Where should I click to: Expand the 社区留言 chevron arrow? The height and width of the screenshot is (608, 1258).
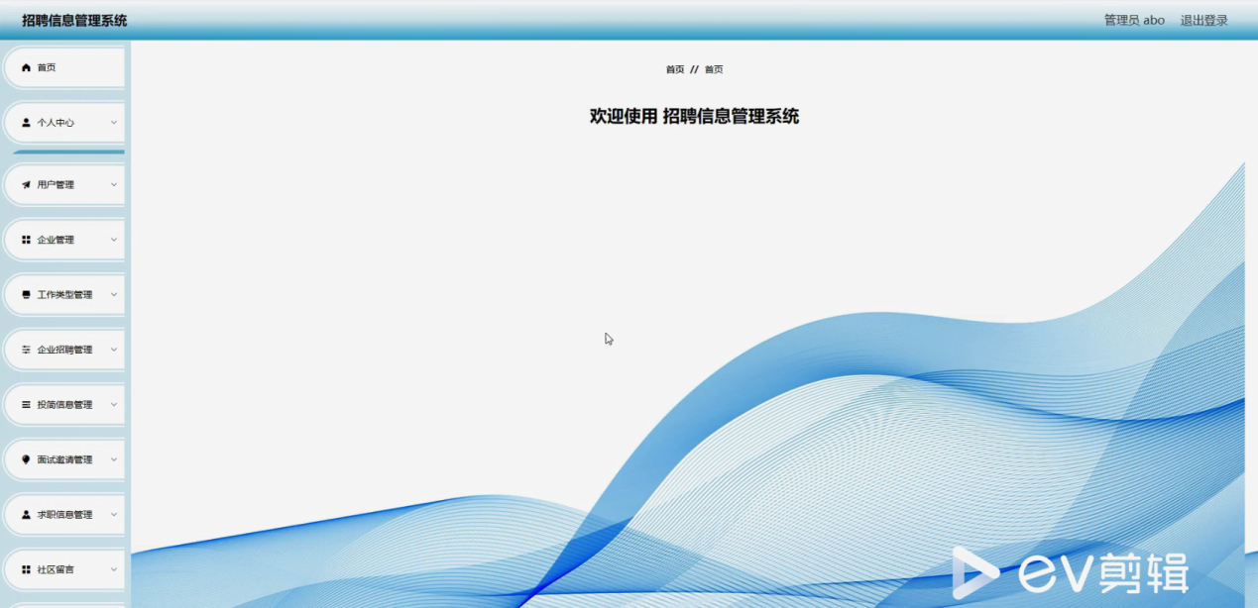[114, 569]
